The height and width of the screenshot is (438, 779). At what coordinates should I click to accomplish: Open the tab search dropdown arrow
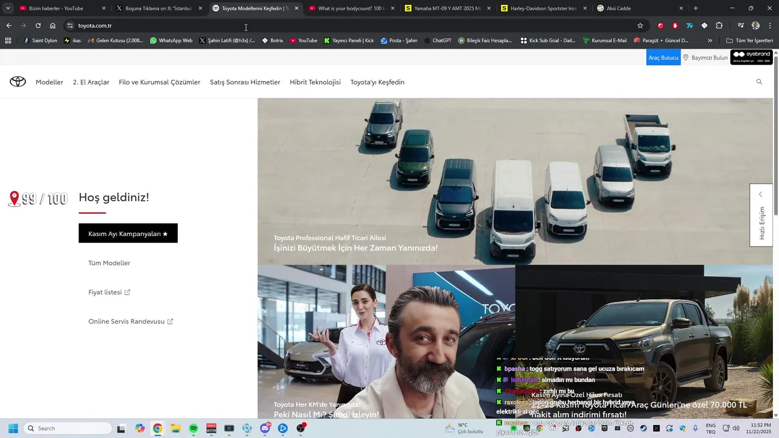click(x=8, y=9)
